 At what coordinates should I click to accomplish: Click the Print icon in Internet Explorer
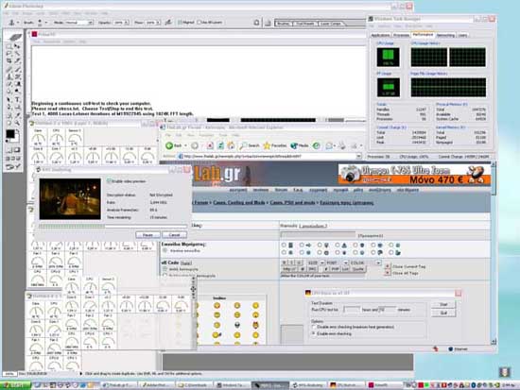[342, 145]
